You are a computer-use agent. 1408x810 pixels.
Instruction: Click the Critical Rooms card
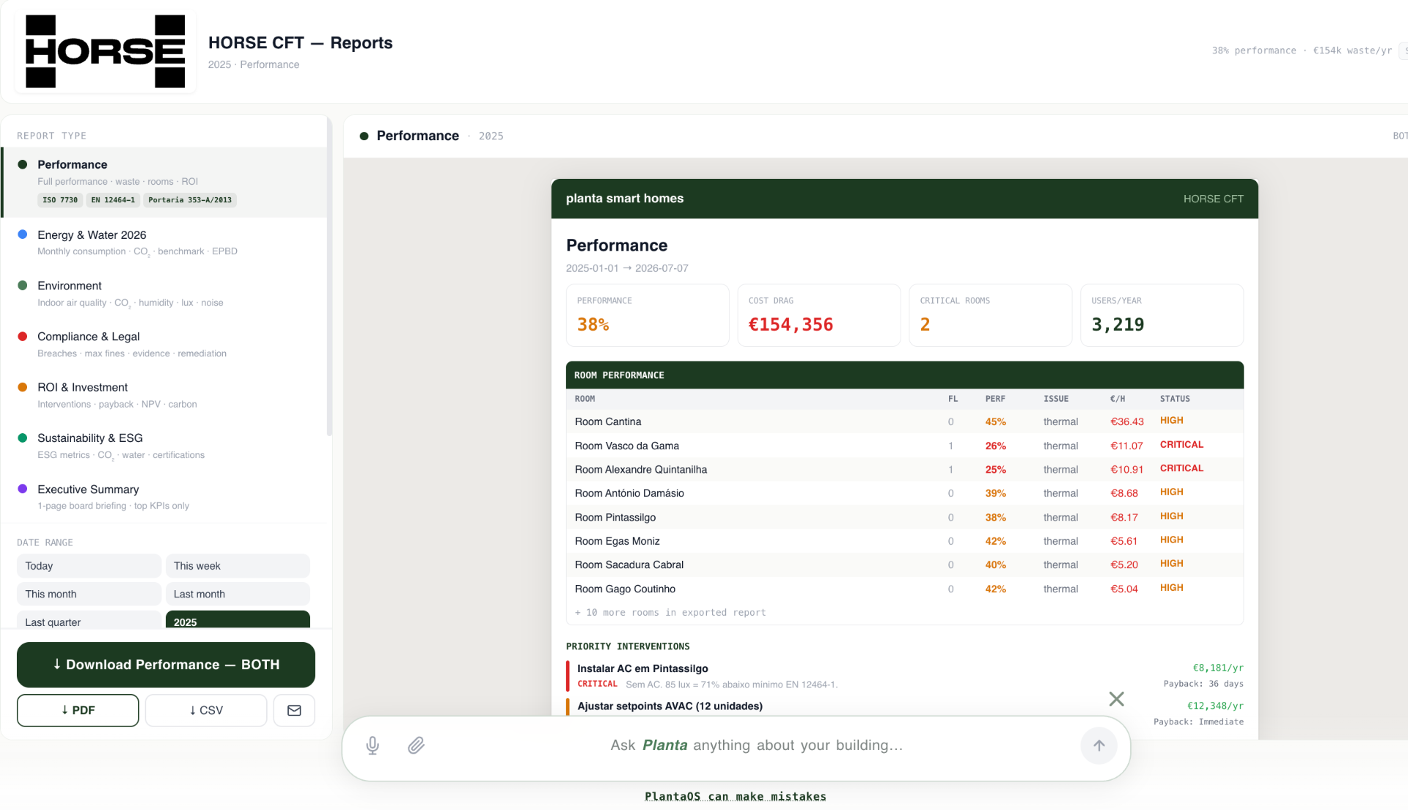tap(990, 315)
